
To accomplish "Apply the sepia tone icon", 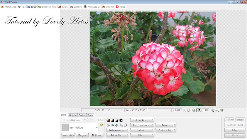I will coord(108,120).
